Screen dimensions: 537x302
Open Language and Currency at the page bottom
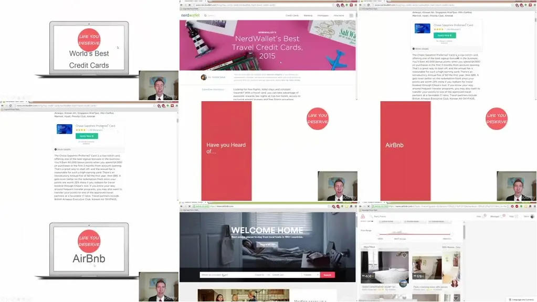522,299
